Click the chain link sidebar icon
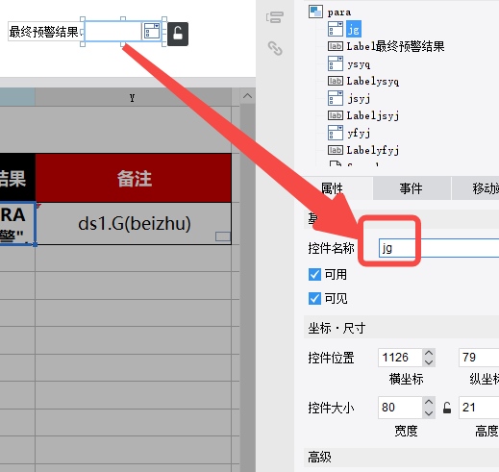 coord(275,48)
